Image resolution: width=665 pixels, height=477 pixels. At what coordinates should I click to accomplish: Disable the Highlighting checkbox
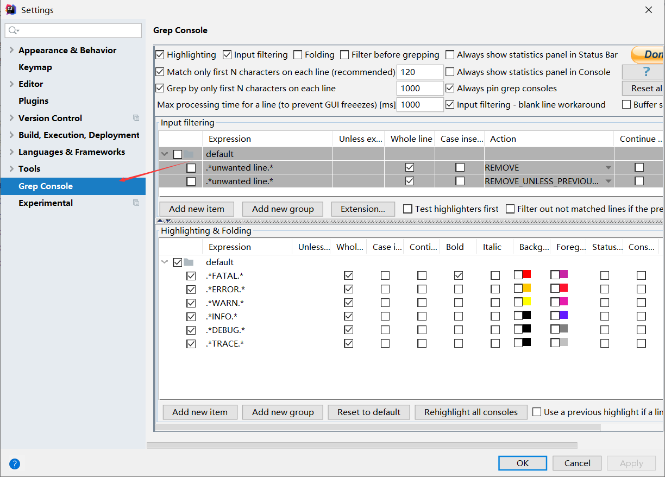[160, 54]
